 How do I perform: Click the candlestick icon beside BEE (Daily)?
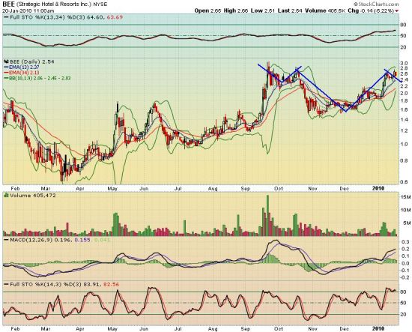pos(6,61)
